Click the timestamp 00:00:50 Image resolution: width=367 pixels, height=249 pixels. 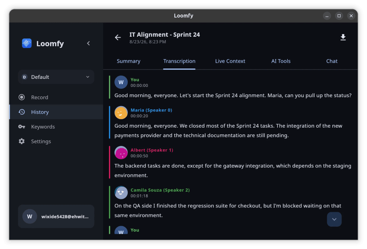[139, 156]
